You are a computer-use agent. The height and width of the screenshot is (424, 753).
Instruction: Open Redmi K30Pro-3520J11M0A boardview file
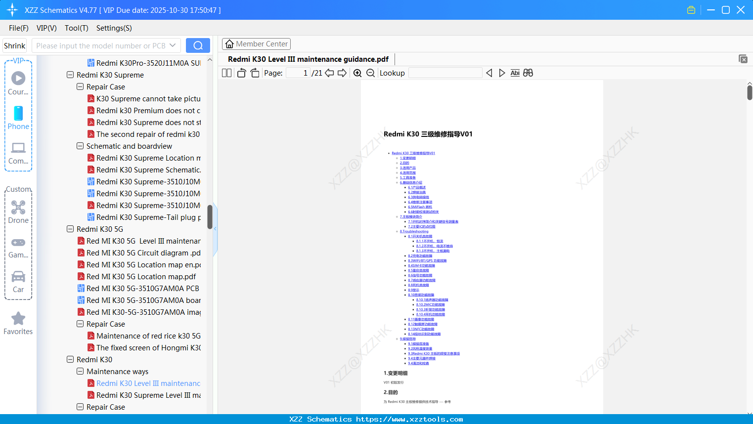click(x=144, y=63)
